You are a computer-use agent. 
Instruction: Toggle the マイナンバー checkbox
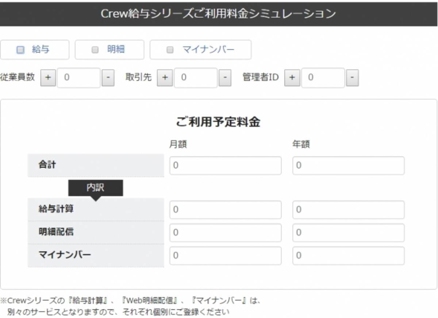point(170,50)
